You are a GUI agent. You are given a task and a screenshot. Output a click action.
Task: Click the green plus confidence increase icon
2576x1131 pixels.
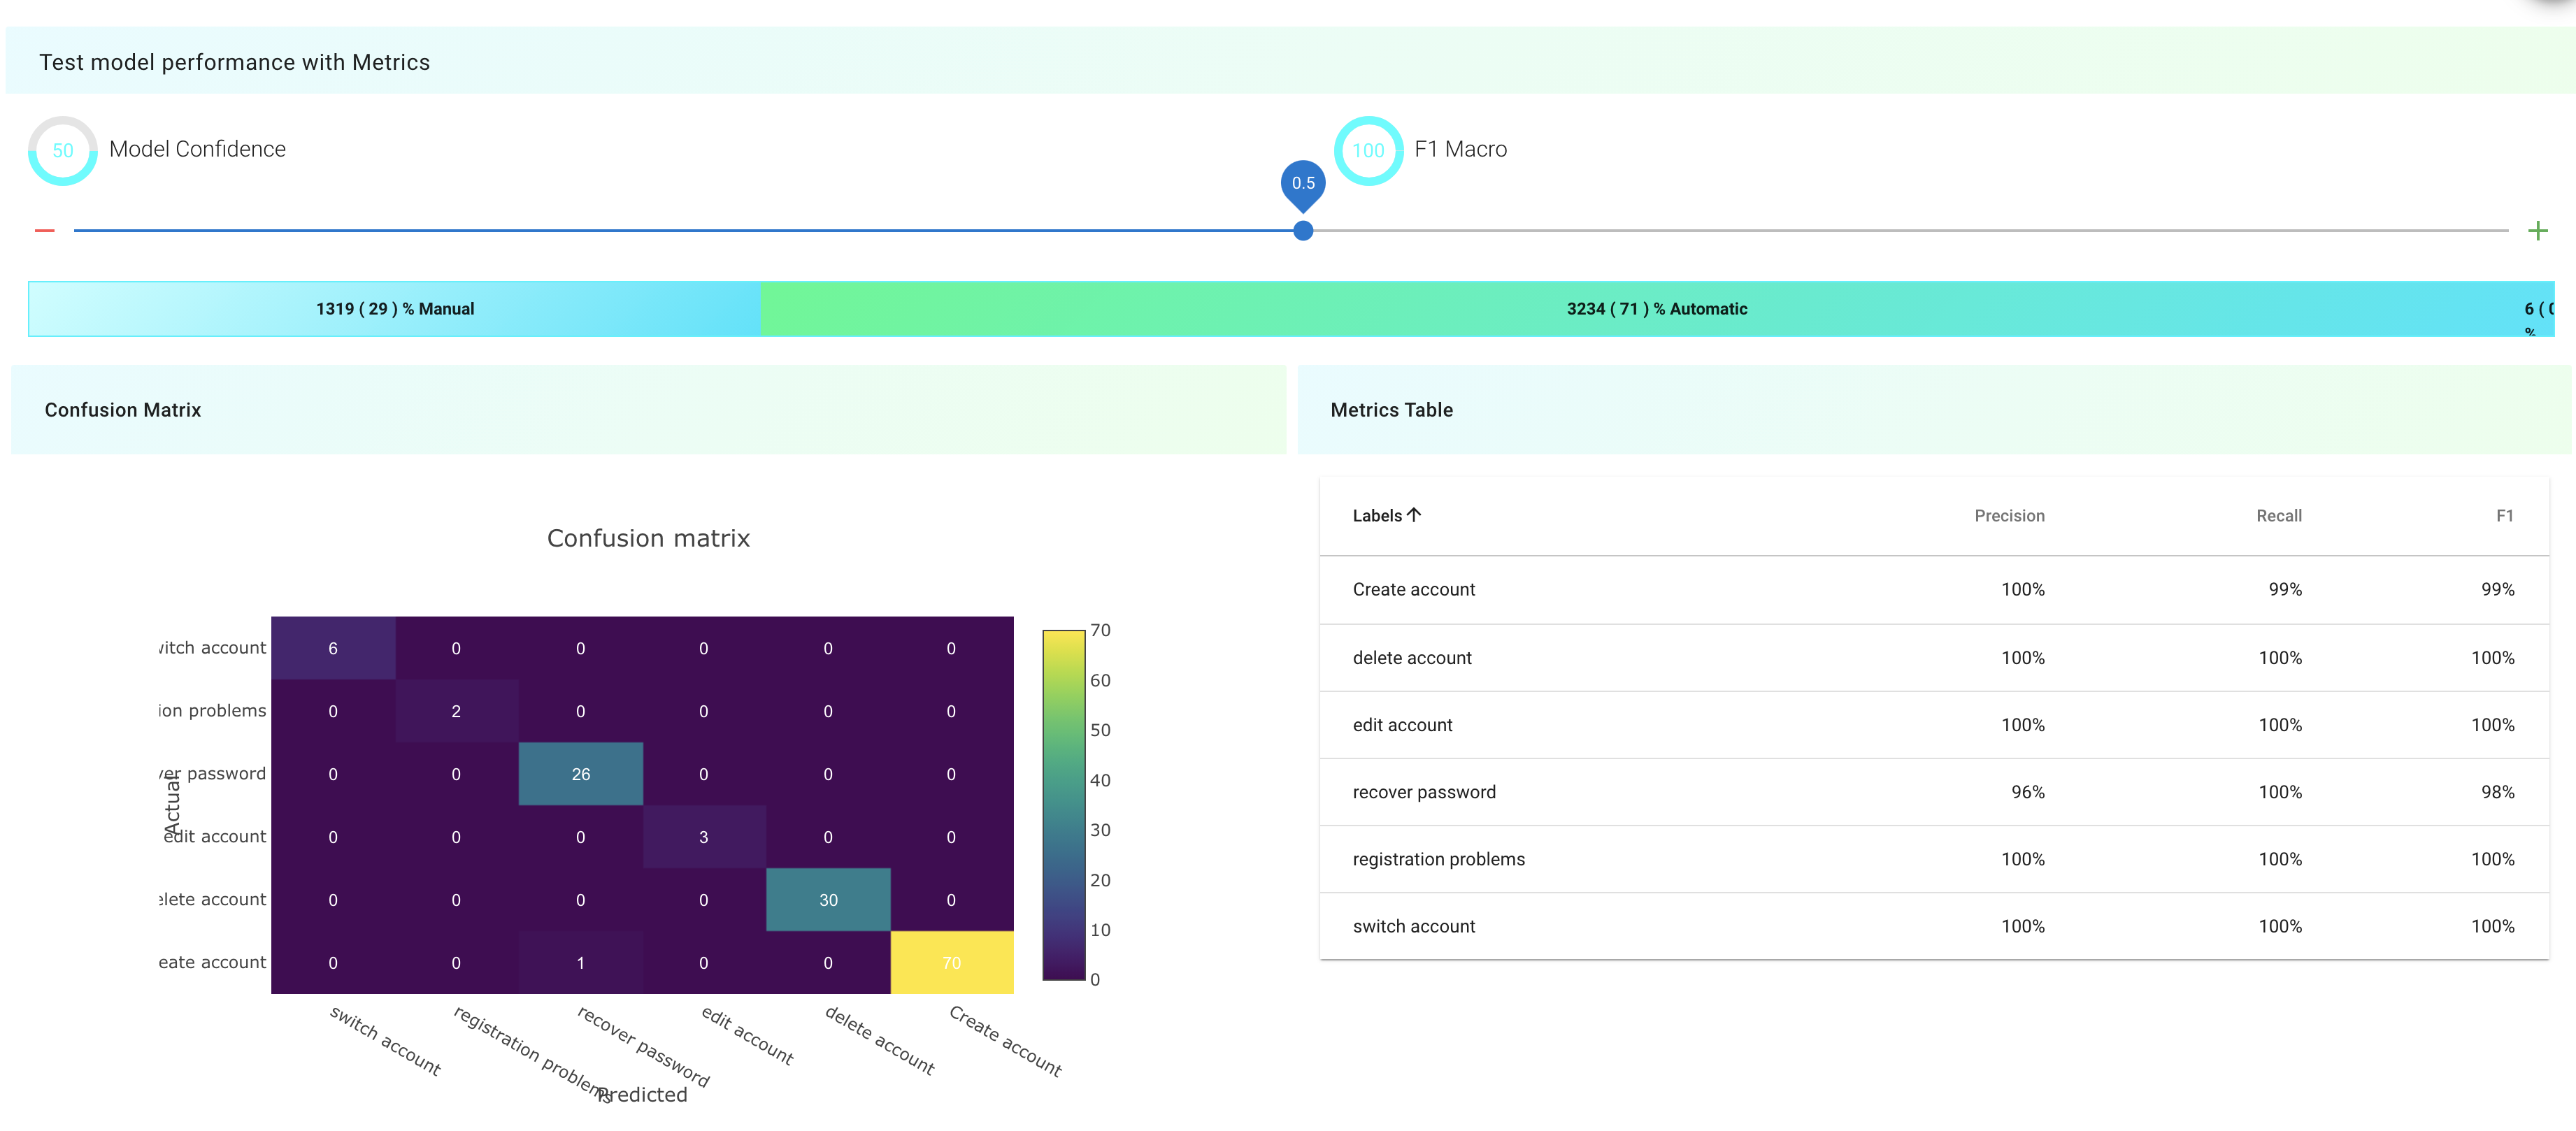point(2537,231)
